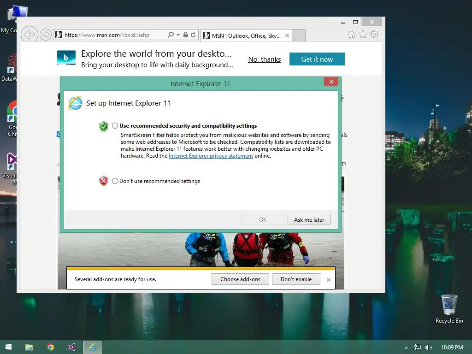472x354 pixels.
Task: Refresh the page with the reload icon
Action: (193, 35)
